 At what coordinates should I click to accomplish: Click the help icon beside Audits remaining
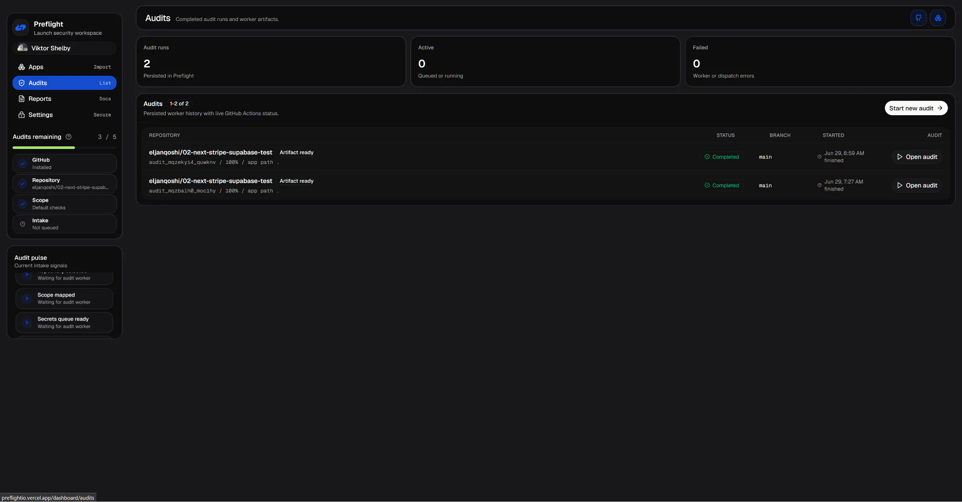(x=68, y=137)
